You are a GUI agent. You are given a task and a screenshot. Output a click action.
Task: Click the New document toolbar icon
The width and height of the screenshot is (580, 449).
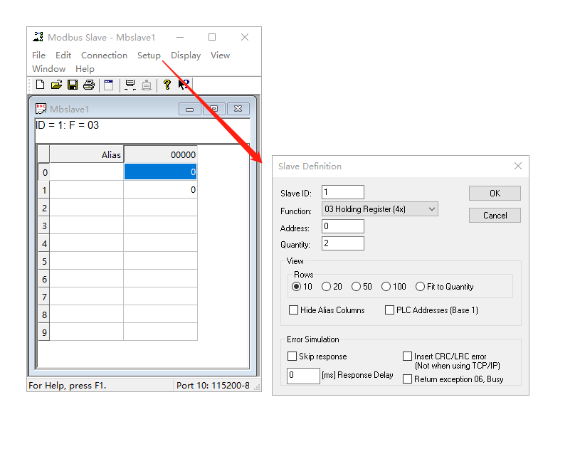coord(40,85)
